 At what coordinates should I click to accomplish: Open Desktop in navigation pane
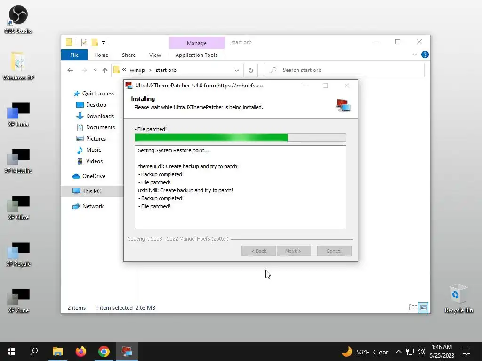tap(91, 105)
